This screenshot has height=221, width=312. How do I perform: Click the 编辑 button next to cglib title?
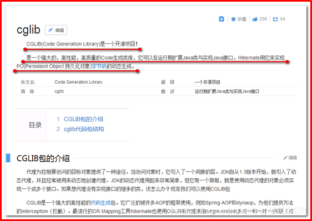56,30
